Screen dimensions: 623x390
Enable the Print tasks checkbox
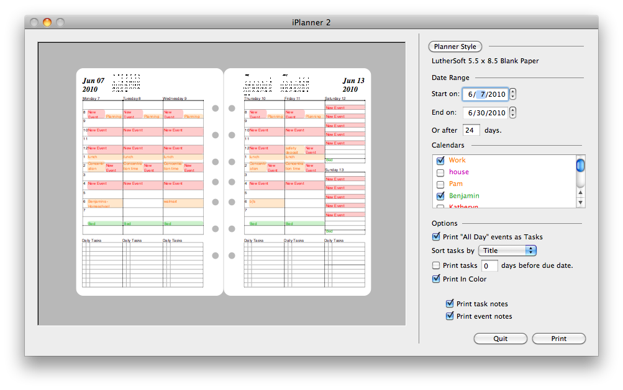[x=436, y=265]
